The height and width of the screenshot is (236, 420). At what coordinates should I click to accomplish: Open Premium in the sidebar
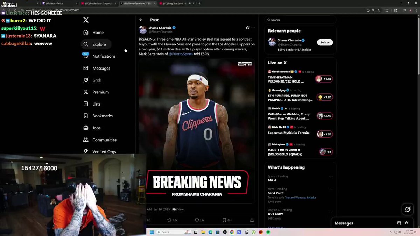click(96, 92)
